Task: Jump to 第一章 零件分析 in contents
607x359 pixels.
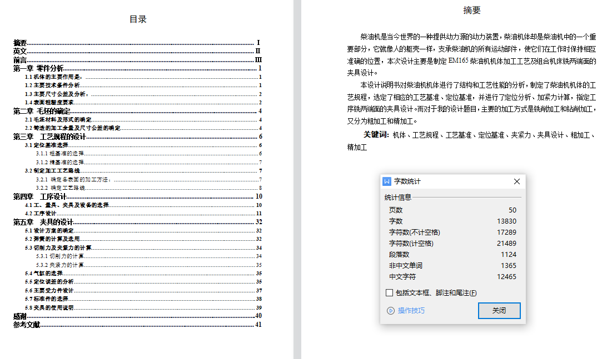Action: [38, 68]
